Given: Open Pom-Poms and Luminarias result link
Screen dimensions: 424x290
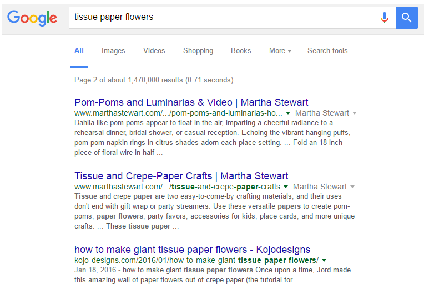Looking at the screenshot, I should (191, 102).
